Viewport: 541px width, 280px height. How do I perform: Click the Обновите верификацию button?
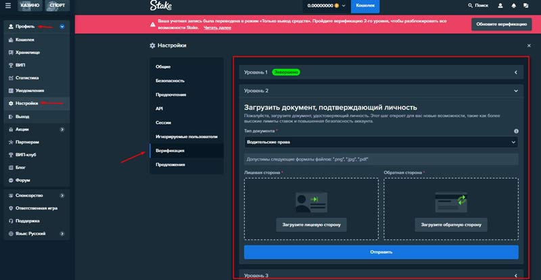tap(501, 25)
